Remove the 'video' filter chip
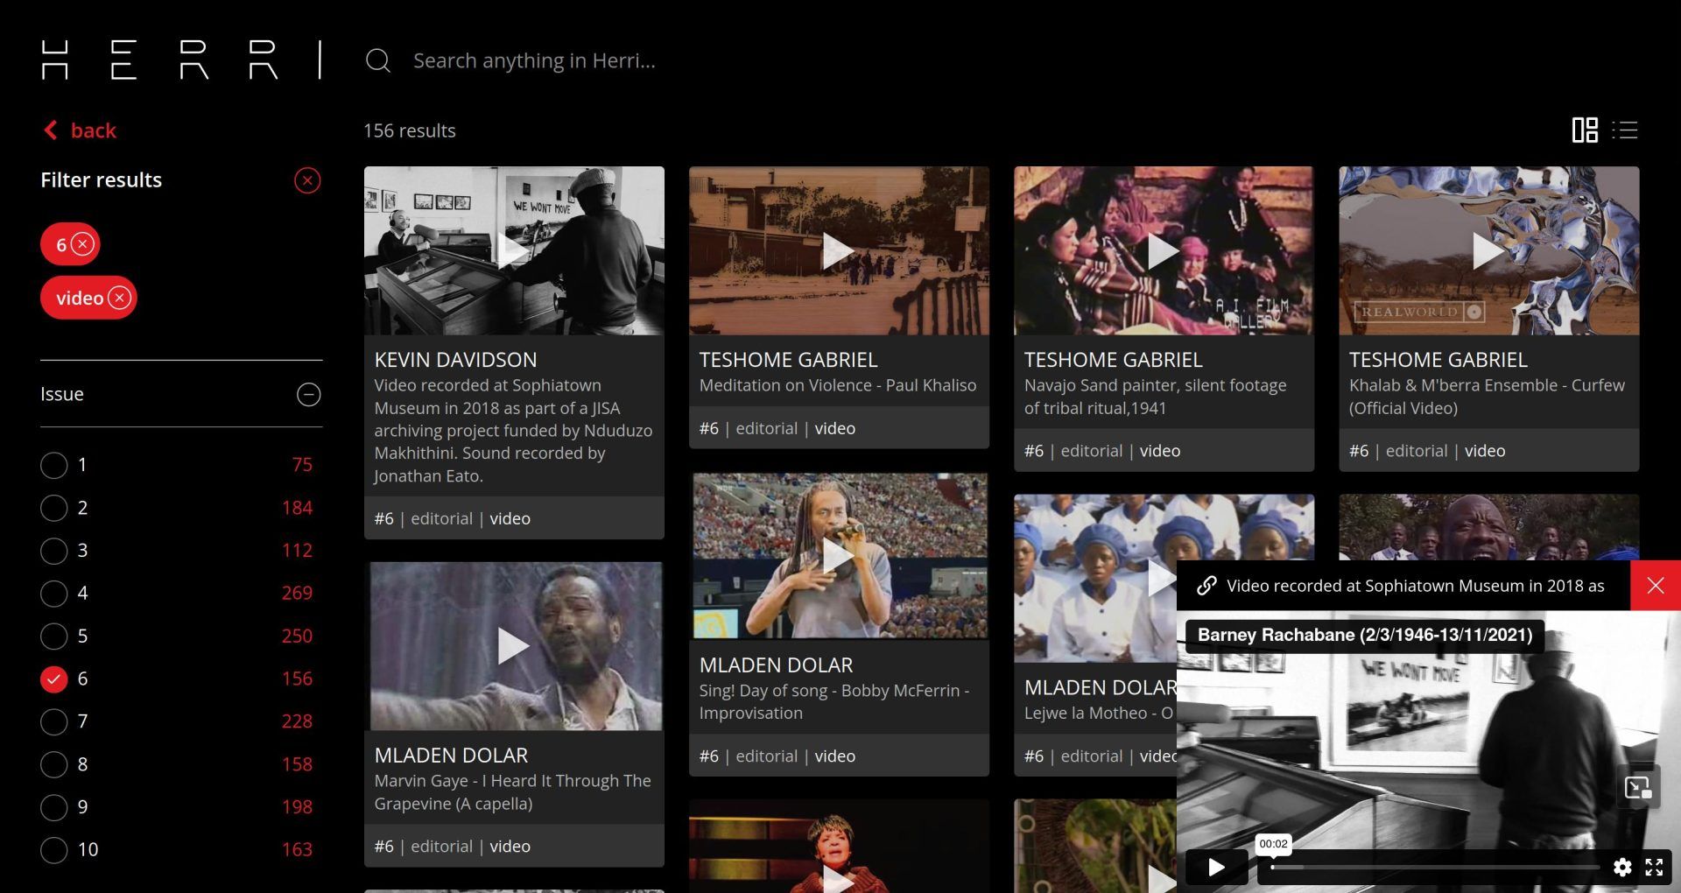This screenshot has height=893, width=1681. tap(120, 298)
